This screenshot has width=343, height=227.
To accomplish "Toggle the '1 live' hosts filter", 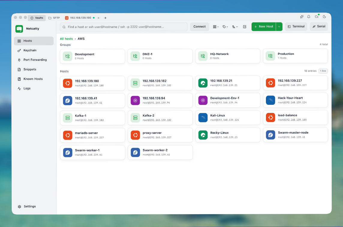I will click(x=323, y=71).
